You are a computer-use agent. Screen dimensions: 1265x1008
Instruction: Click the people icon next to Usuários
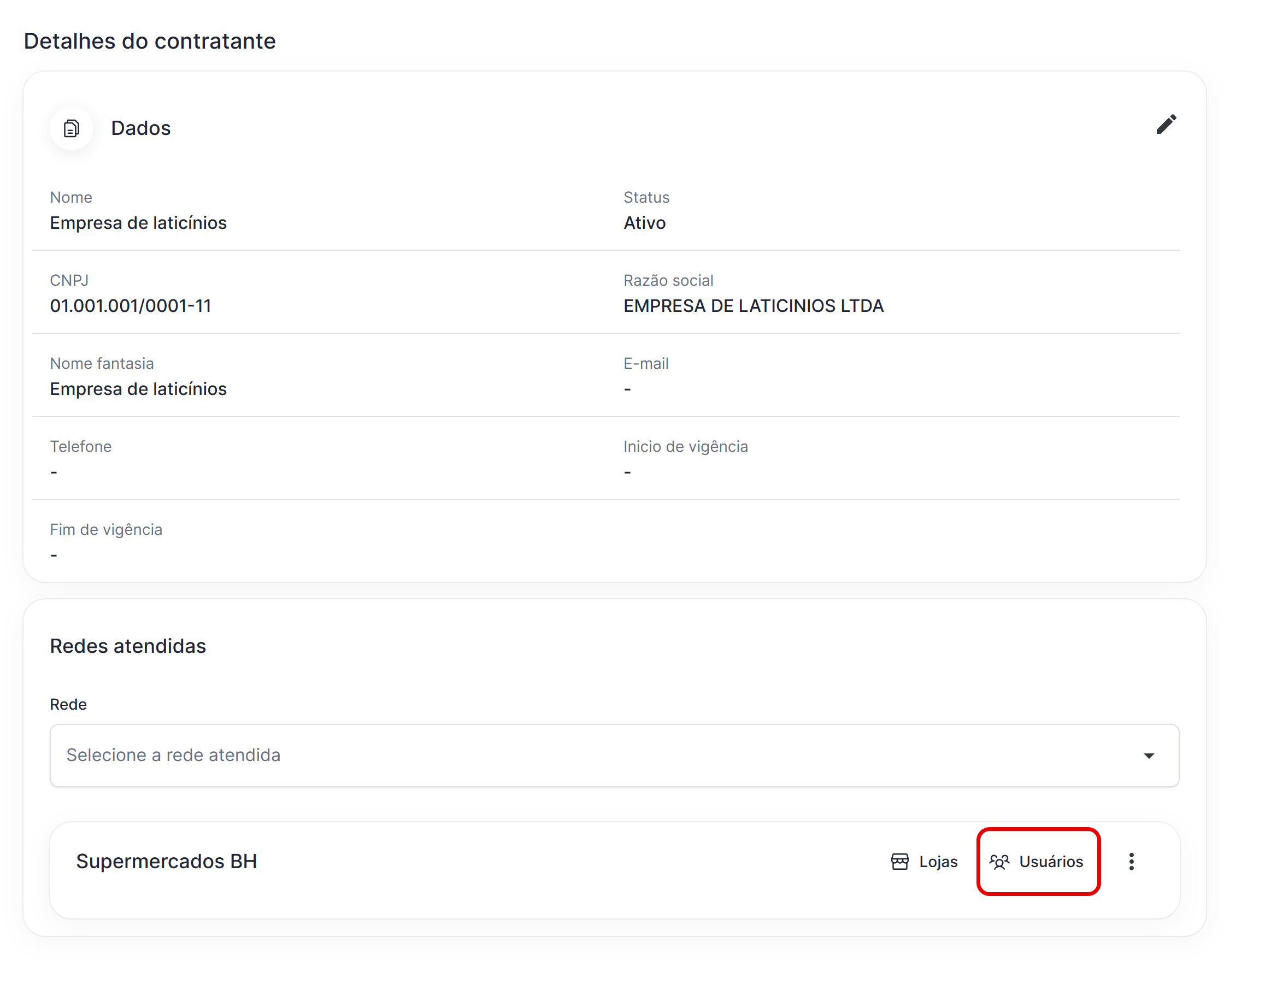click(x=999, y=862)
